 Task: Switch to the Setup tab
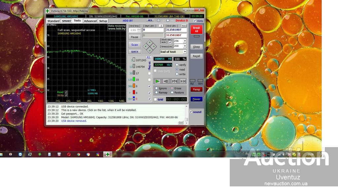coord(103,21)
